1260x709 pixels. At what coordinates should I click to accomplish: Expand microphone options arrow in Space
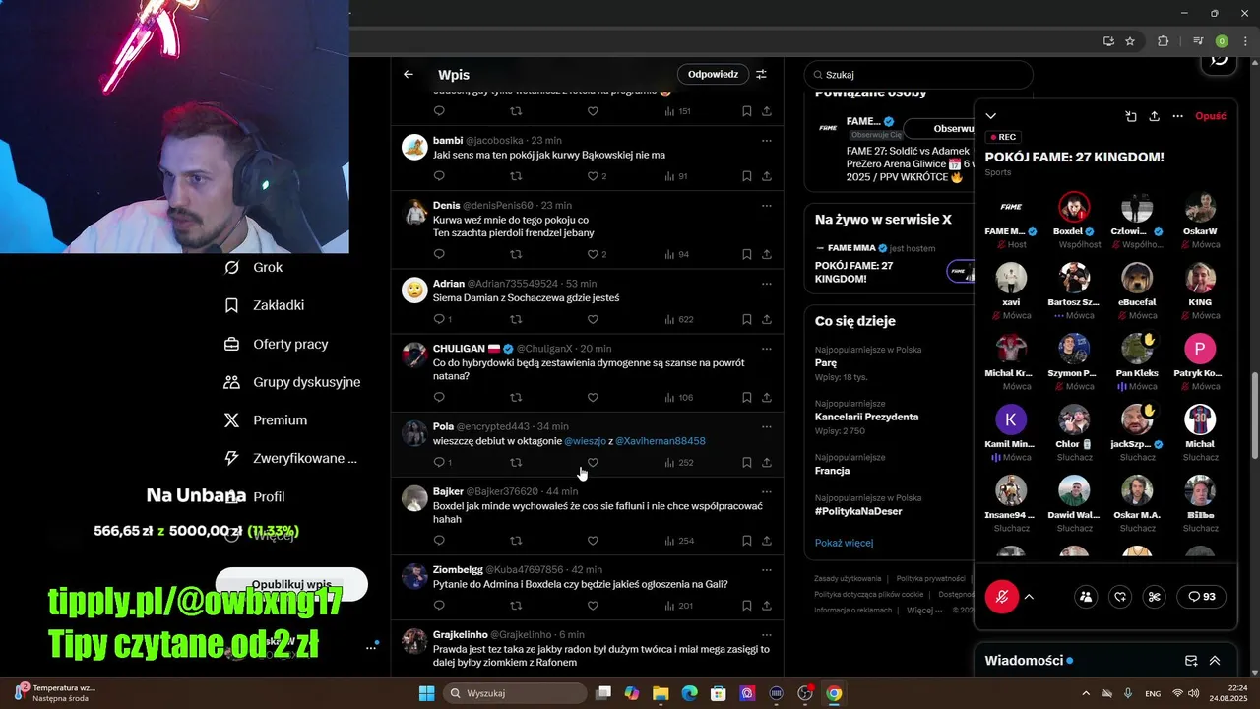tap(1029, 597)
